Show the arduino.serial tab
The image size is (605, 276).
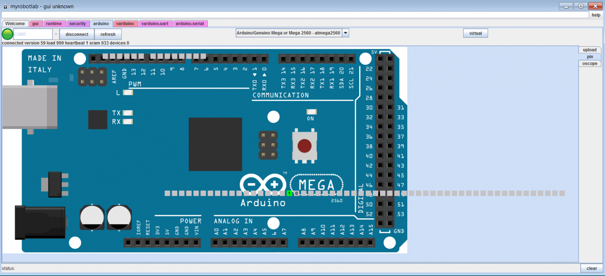point(190,23)
